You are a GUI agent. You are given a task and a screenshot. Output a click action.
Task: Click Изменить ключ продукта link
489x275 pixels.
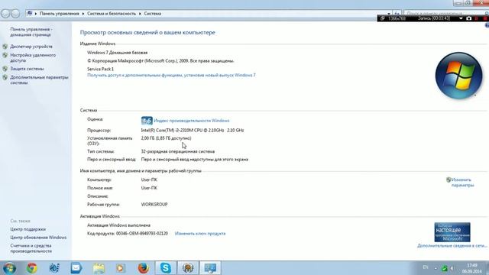click(200, 234)
